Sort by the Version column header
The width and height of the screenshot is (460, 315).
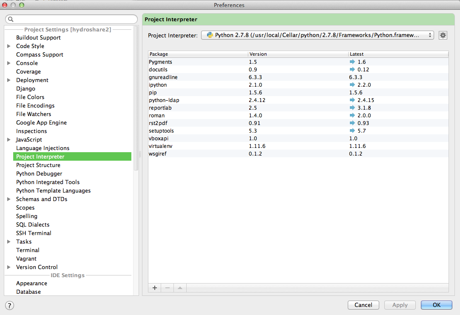tap(298, 54)
